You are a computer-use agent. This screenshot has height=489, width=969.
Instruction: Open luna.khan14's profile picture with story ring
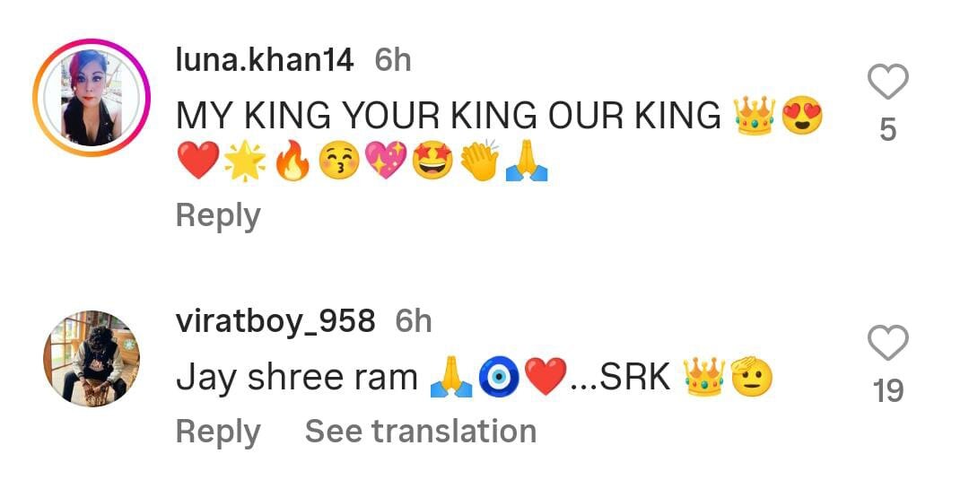click(x=92, y=98)
